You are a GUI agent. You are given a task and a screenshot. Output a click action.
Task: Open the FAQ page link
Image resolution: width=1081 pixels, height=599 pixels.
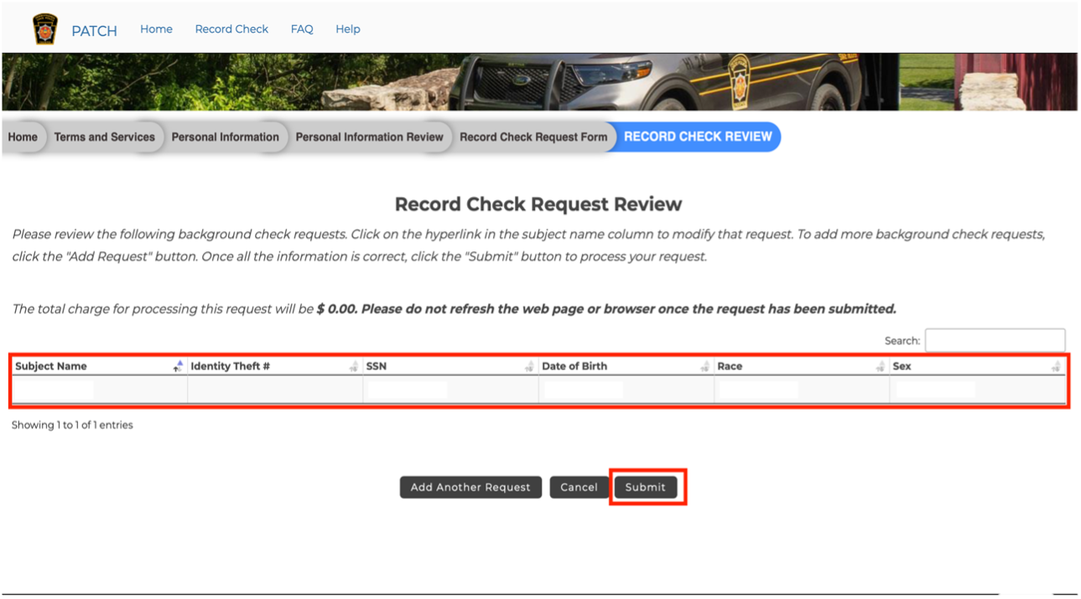pos(302,29)
